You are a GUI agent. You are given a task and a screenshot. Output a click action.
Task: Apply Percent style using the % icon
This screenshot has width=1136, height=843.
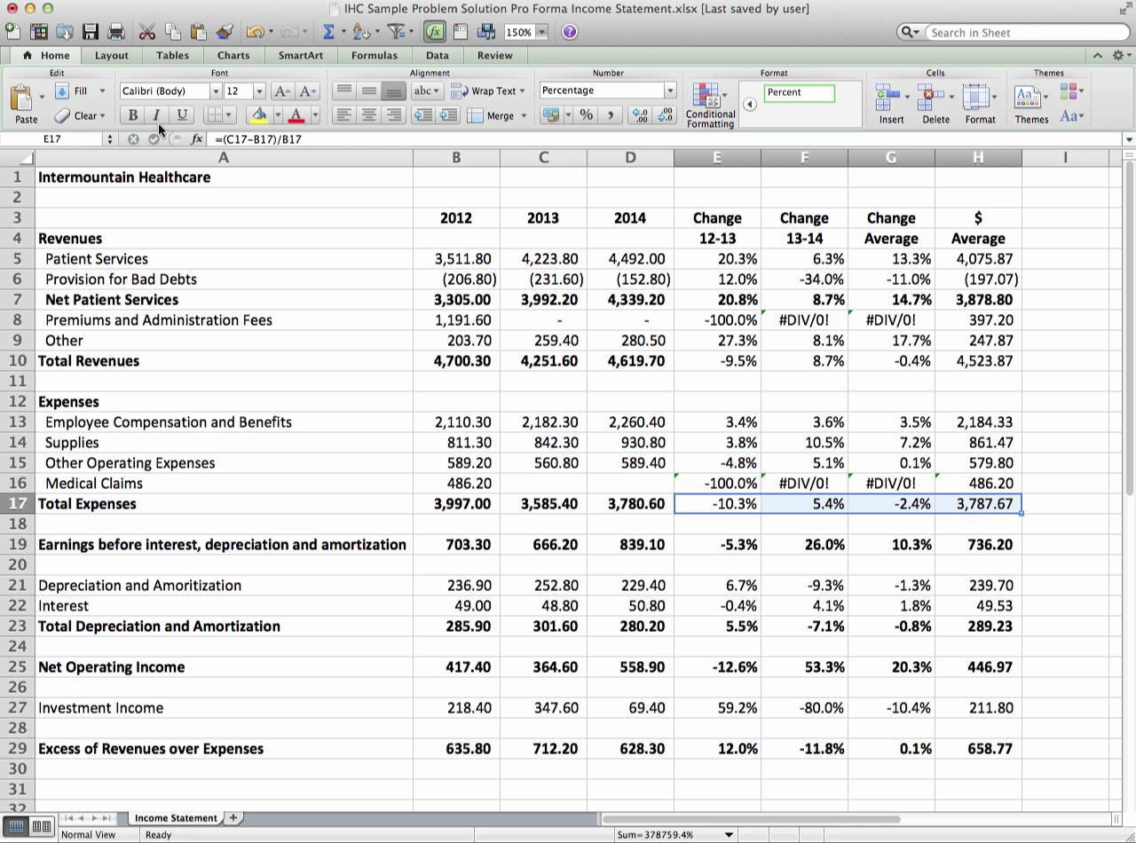pos(585,115)
